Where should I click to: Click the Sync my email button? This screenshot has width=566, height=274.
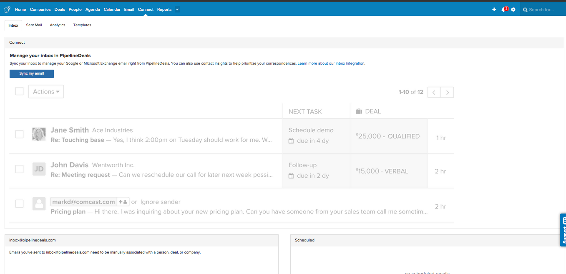[x=32, y=74]
